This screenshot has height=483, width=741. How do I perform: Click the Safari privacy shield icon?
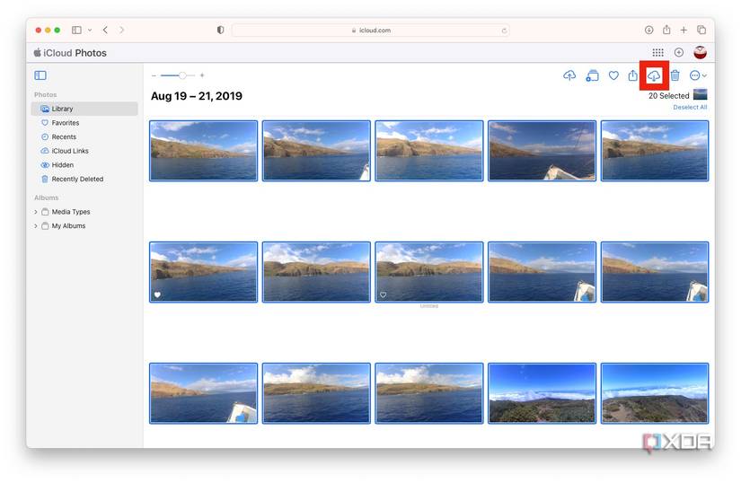pyautogui.click(x=220, y=30)
